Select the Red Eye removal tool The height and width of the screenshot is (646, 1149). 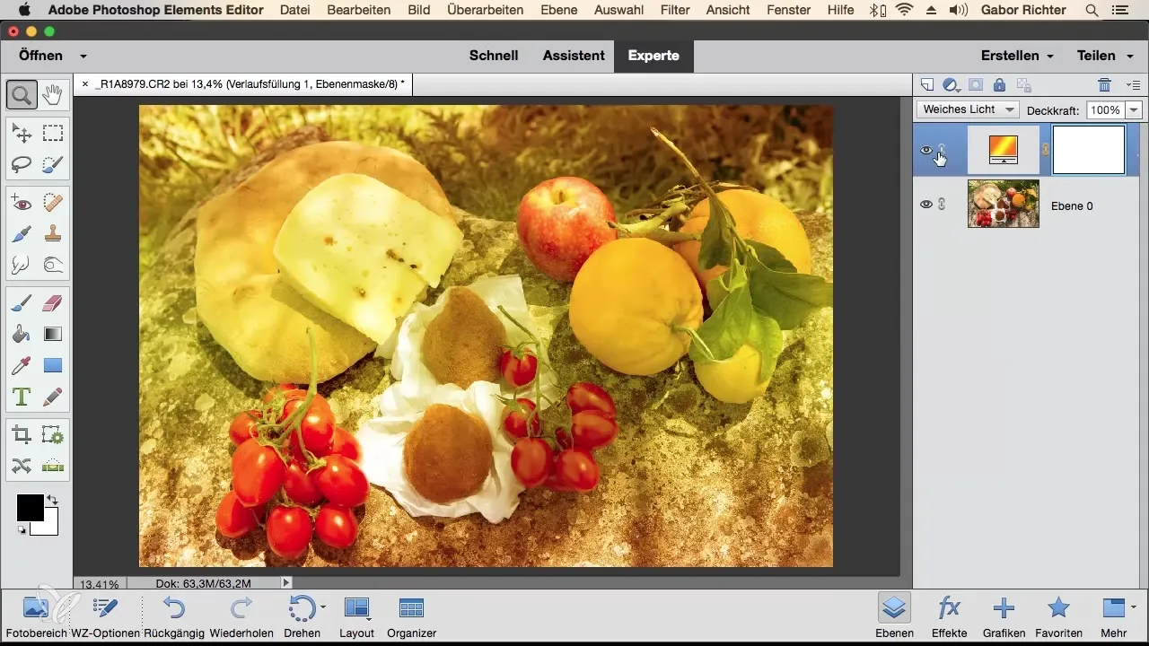(22, 204)
